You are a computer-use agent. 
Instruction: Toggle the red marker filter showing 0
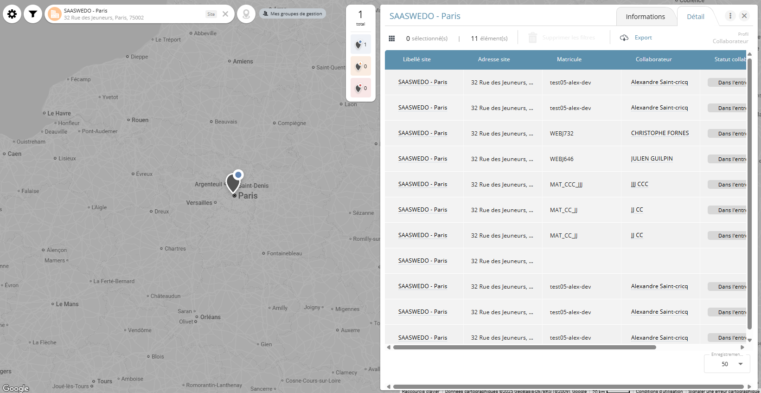tap(360, 88)
